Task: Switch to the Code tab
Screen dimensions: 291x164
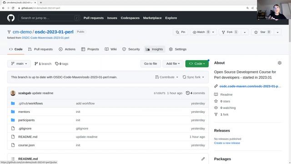Action: pos(16,49)
